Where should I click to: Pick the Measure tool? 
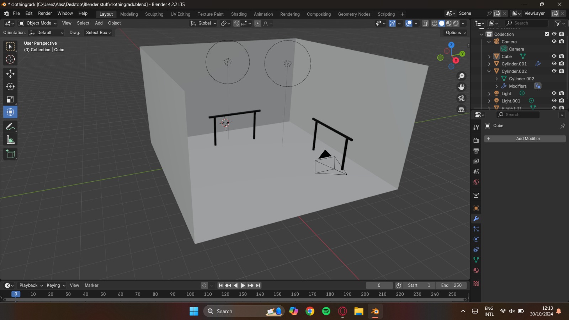click(x=10, y=140)
